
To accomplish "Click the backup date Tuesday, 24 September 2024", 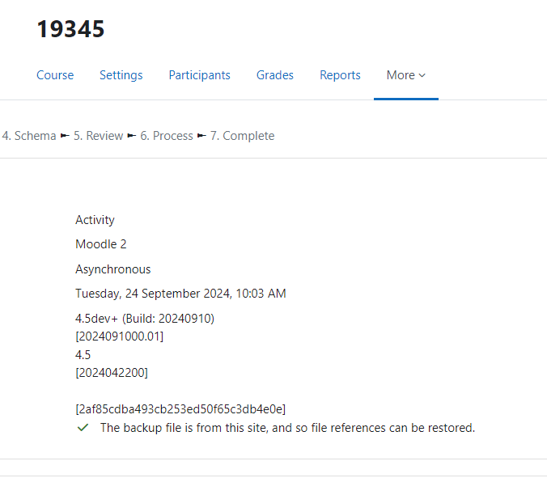I will 180,294.
